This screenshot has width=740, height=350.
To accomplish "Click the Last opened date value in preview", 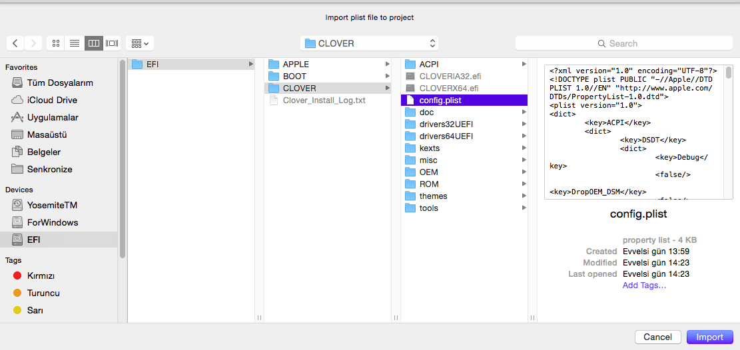I will tap(656, 274).
